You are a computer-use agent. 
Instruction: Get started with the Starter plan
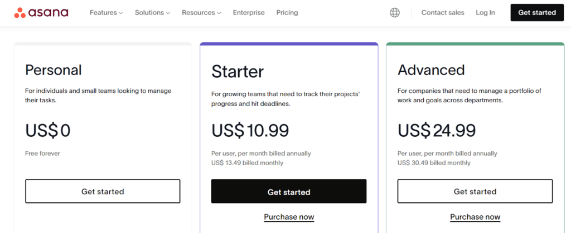(x=289, y=191)
